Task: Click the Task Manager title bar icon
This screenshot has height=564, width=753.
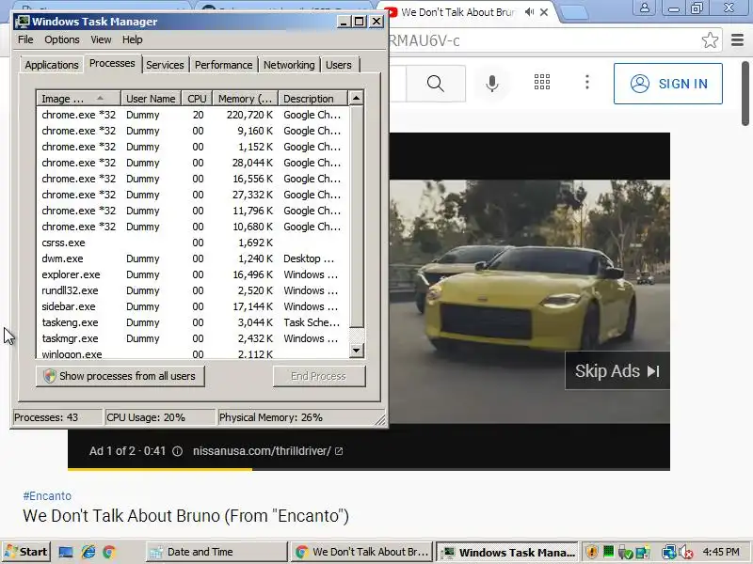Action: tap(22, 21)
